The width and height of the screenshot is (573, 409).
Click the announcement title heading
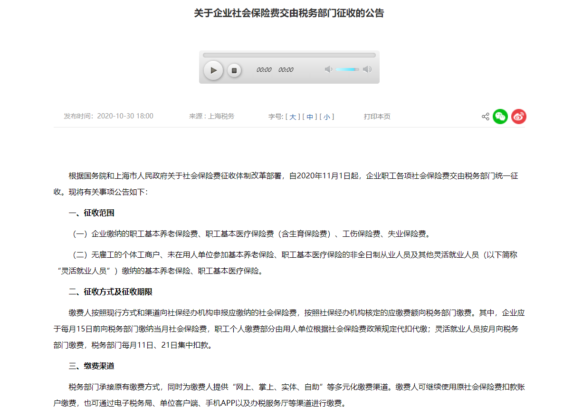tap(289, 13)
